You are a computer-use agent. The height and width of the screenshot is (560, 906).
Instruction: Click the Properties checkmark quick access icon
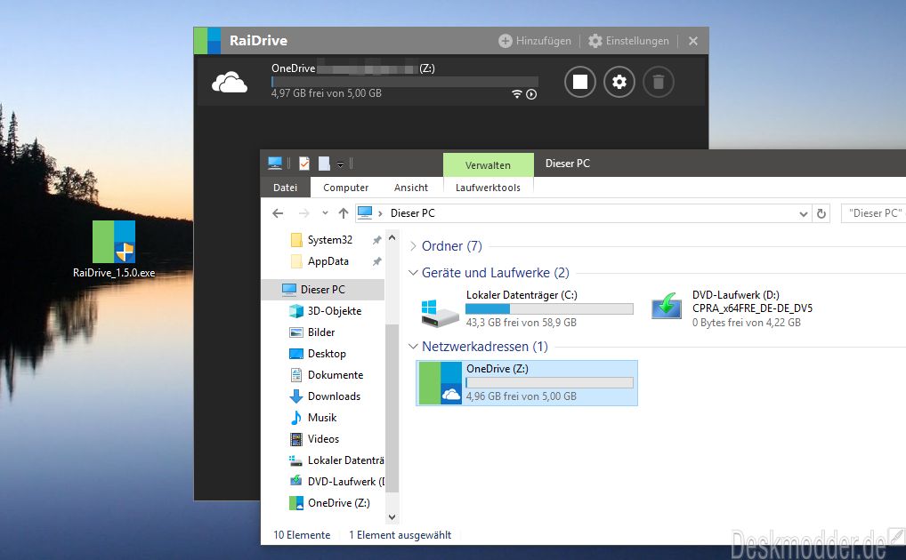[x=303, y=164]
